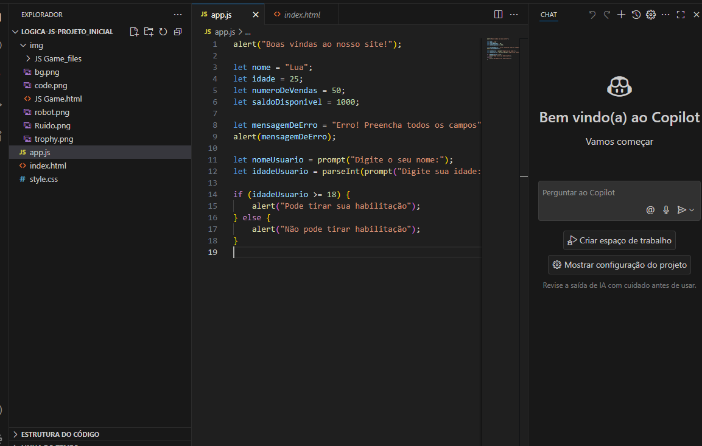The height and width of the screenshot is (446, 702).
Task: Start a new Copilot chat
Action: click(622, 15)
